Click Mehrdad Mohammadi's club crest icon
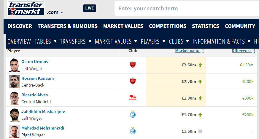The width and height of the screenshot is (259, 139). point(133,131)
